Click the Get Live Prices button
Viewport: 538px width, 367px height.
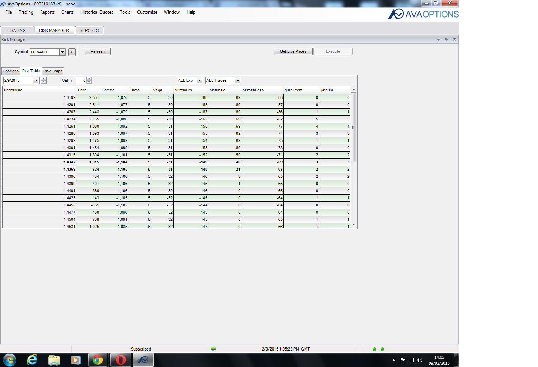(293, 51)
